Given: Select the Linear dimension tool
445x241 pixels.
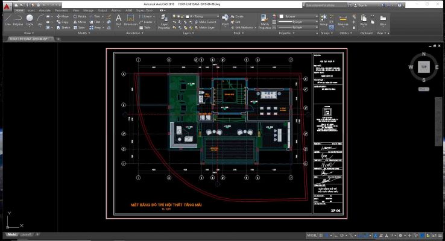Looking at the screenshot, I should click(146, 16).
